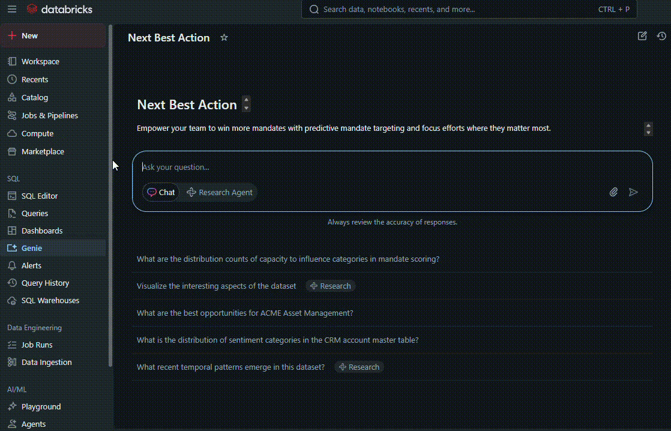Open Catalog from the sidebar

tap(34, 97)
